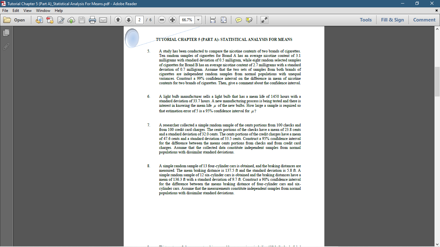Viewport: 440px width, 247px height.
Task: Open the Fill & Sign pane
Action: 392,20
